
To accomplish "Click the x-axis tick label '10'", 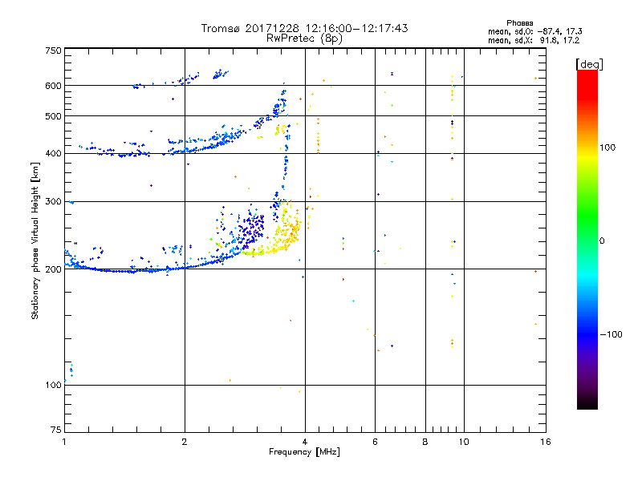I will [x=464, y=442].
